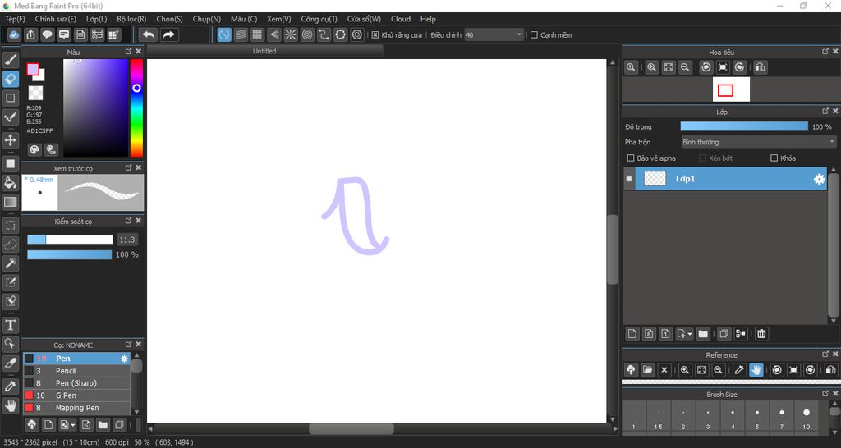Toggle Khử răng cưa anti-aliasing checkbox

(375, 34)
